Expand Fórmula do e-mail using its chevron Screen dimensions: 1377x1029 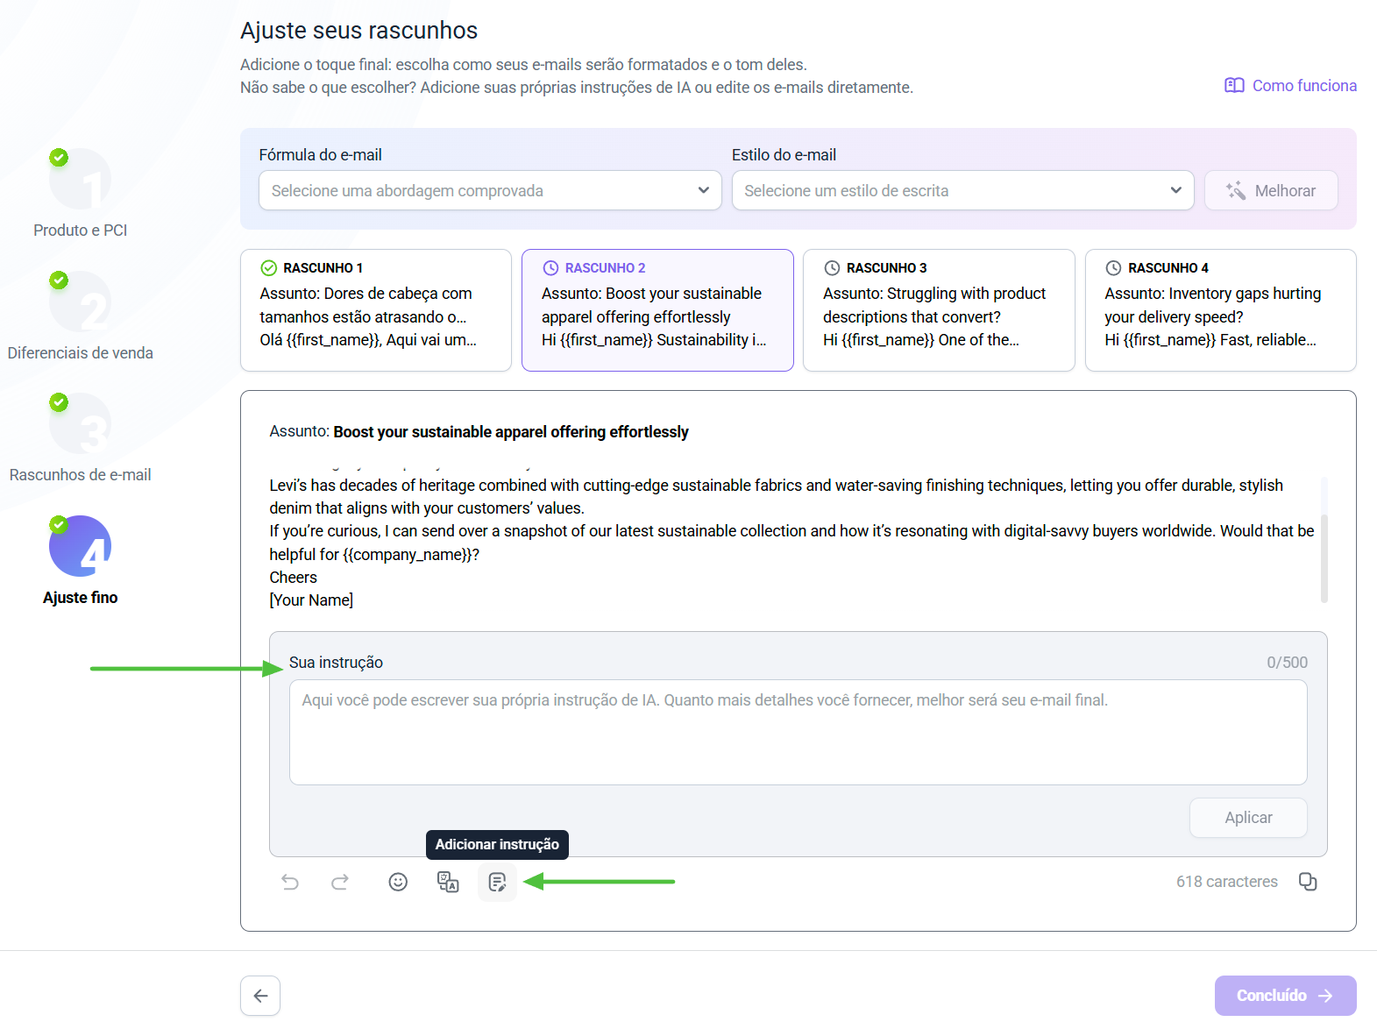coord(703,190)
